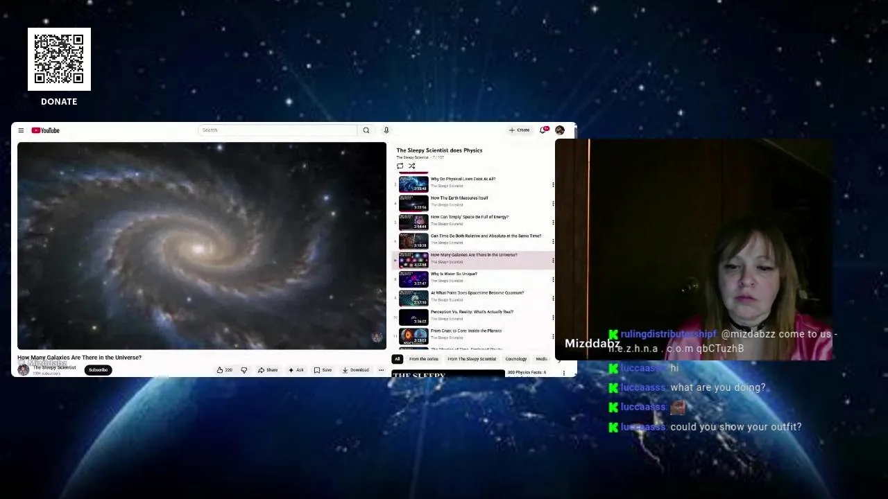Toggle playlist shuffle

point(411,166)
